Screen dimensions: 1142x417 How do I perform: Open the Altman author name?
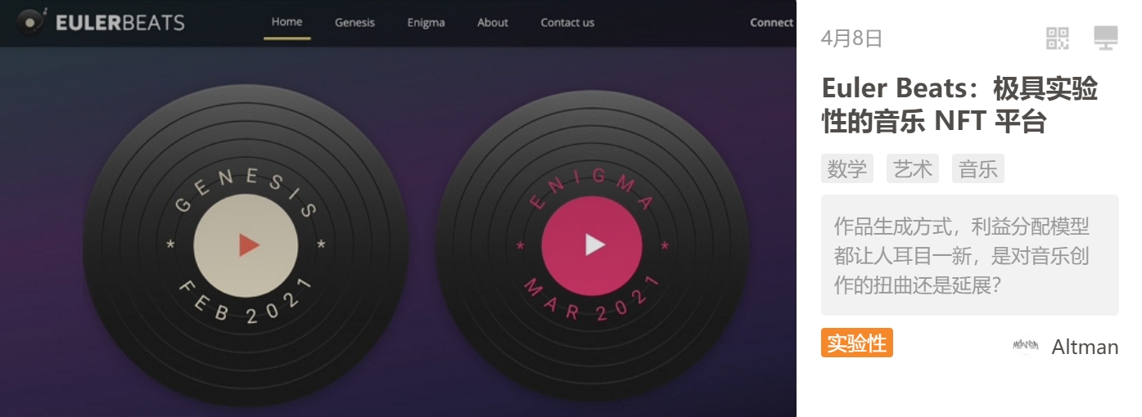[x=1085, y=347]
